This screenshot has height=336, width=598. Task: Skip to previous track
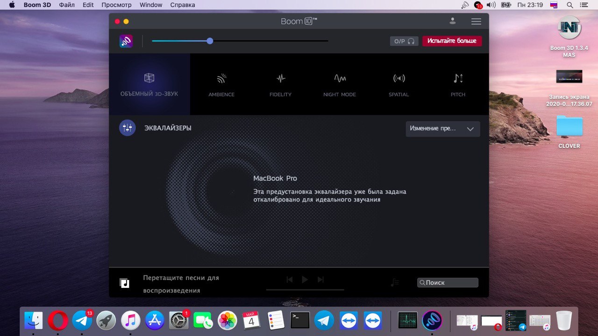click(x=289, y=280)
